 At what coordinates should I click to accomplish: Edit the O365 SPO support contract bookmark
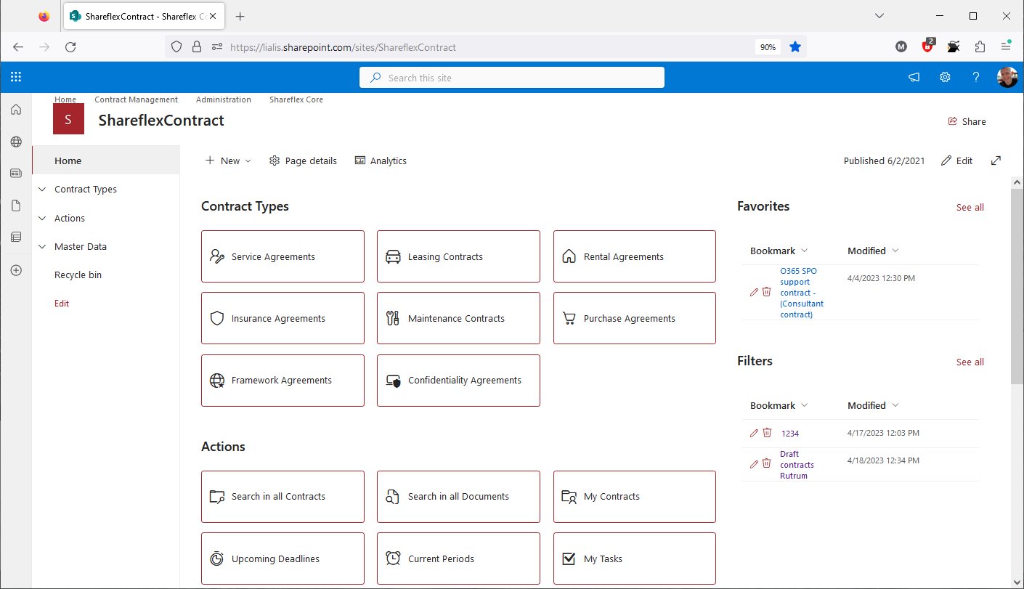click(x=754, y=292)
